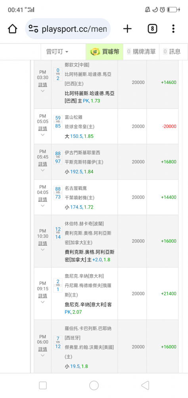This screenshot has height=398, width=188.
Task: Open the 購牌清單 tab
Action: [141, 52]
